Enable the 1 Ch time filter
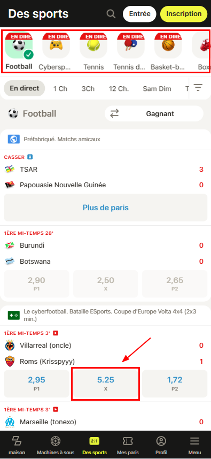The height and width of the screenshot is (459, 211). (60, 89)
